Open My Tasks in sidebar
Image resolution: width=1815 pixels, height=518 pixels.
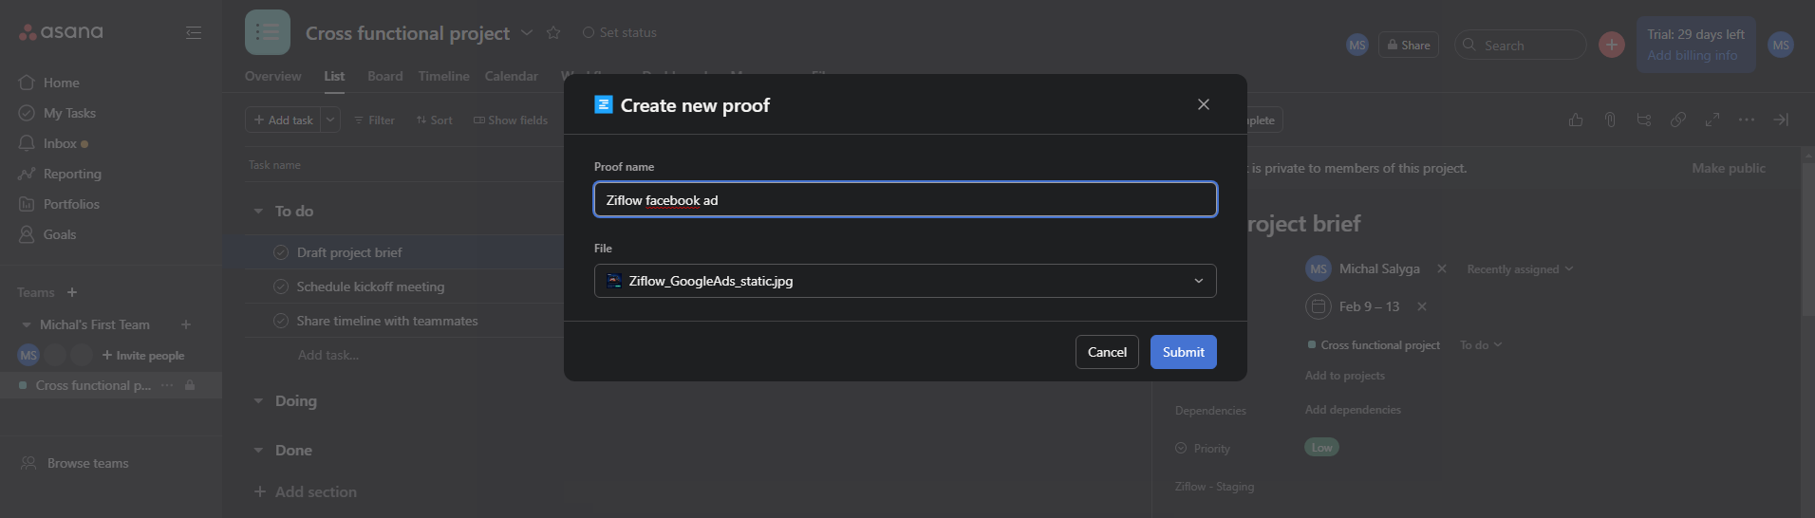69,113
